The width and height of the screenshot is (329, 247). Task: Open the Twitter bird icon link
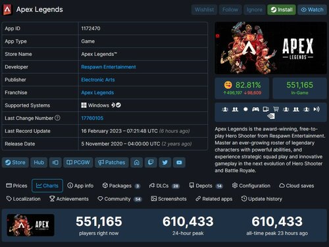(165, 163)
